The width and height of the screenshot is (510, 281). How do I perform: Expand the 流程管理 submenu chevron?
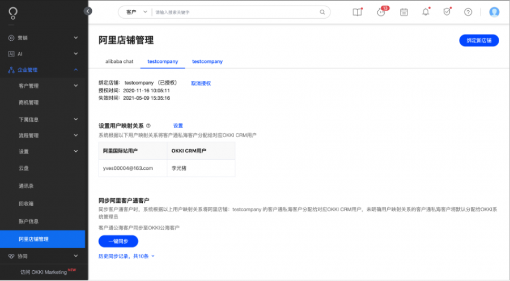click(76, 135)
